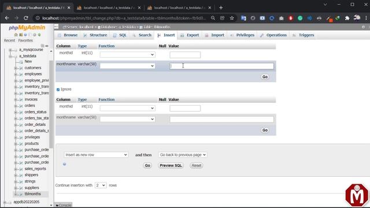Open page-related settings gear at top right
Screen dimensions: 370x208
point(363,27)
